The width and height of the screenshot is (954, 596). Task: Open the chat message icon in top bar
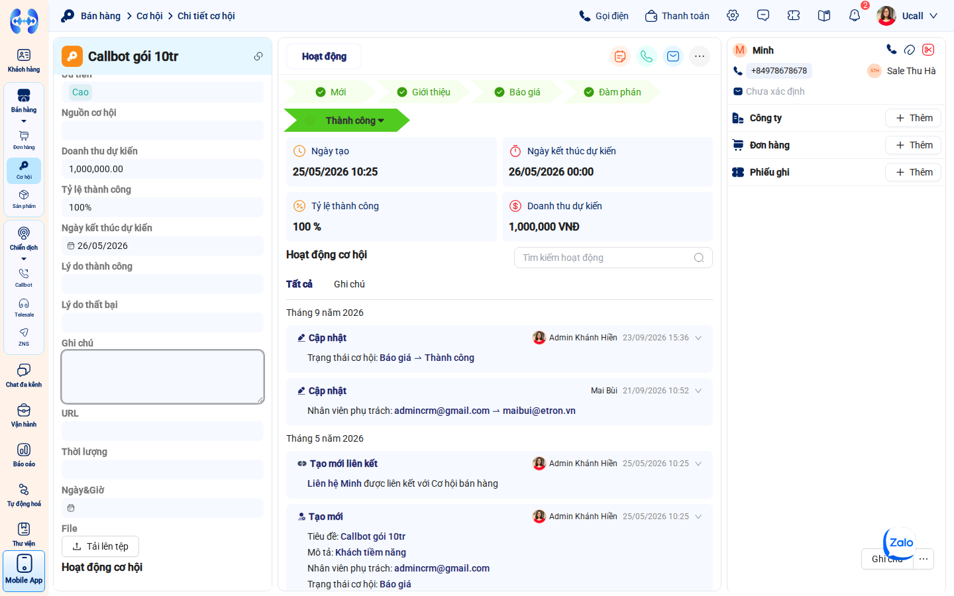tap(763, 16)
